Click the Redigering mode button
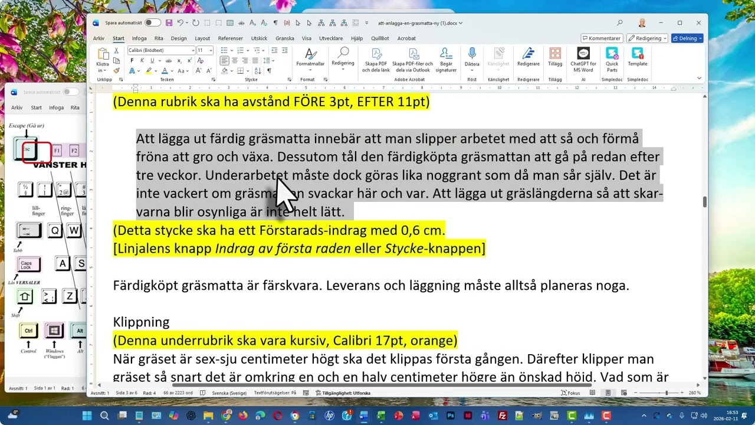Image resolution: width=755 pixels, height=425 pixels. click(x=646, y=38)
